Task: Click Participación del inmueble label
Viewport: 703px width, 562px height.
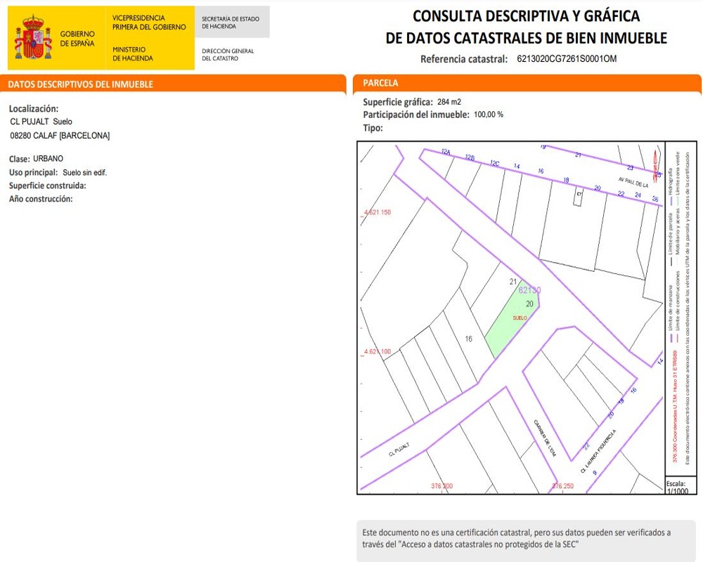Action: pos(416,115)
